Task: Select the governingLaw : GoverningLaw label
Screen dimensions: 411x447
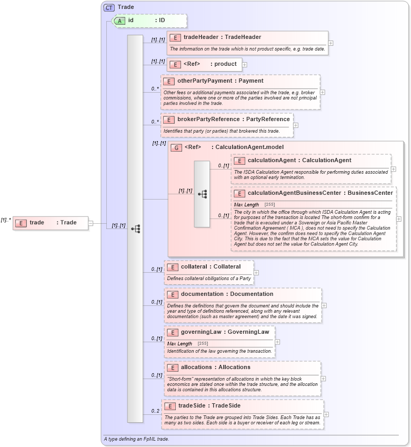Action: (225, 332)
